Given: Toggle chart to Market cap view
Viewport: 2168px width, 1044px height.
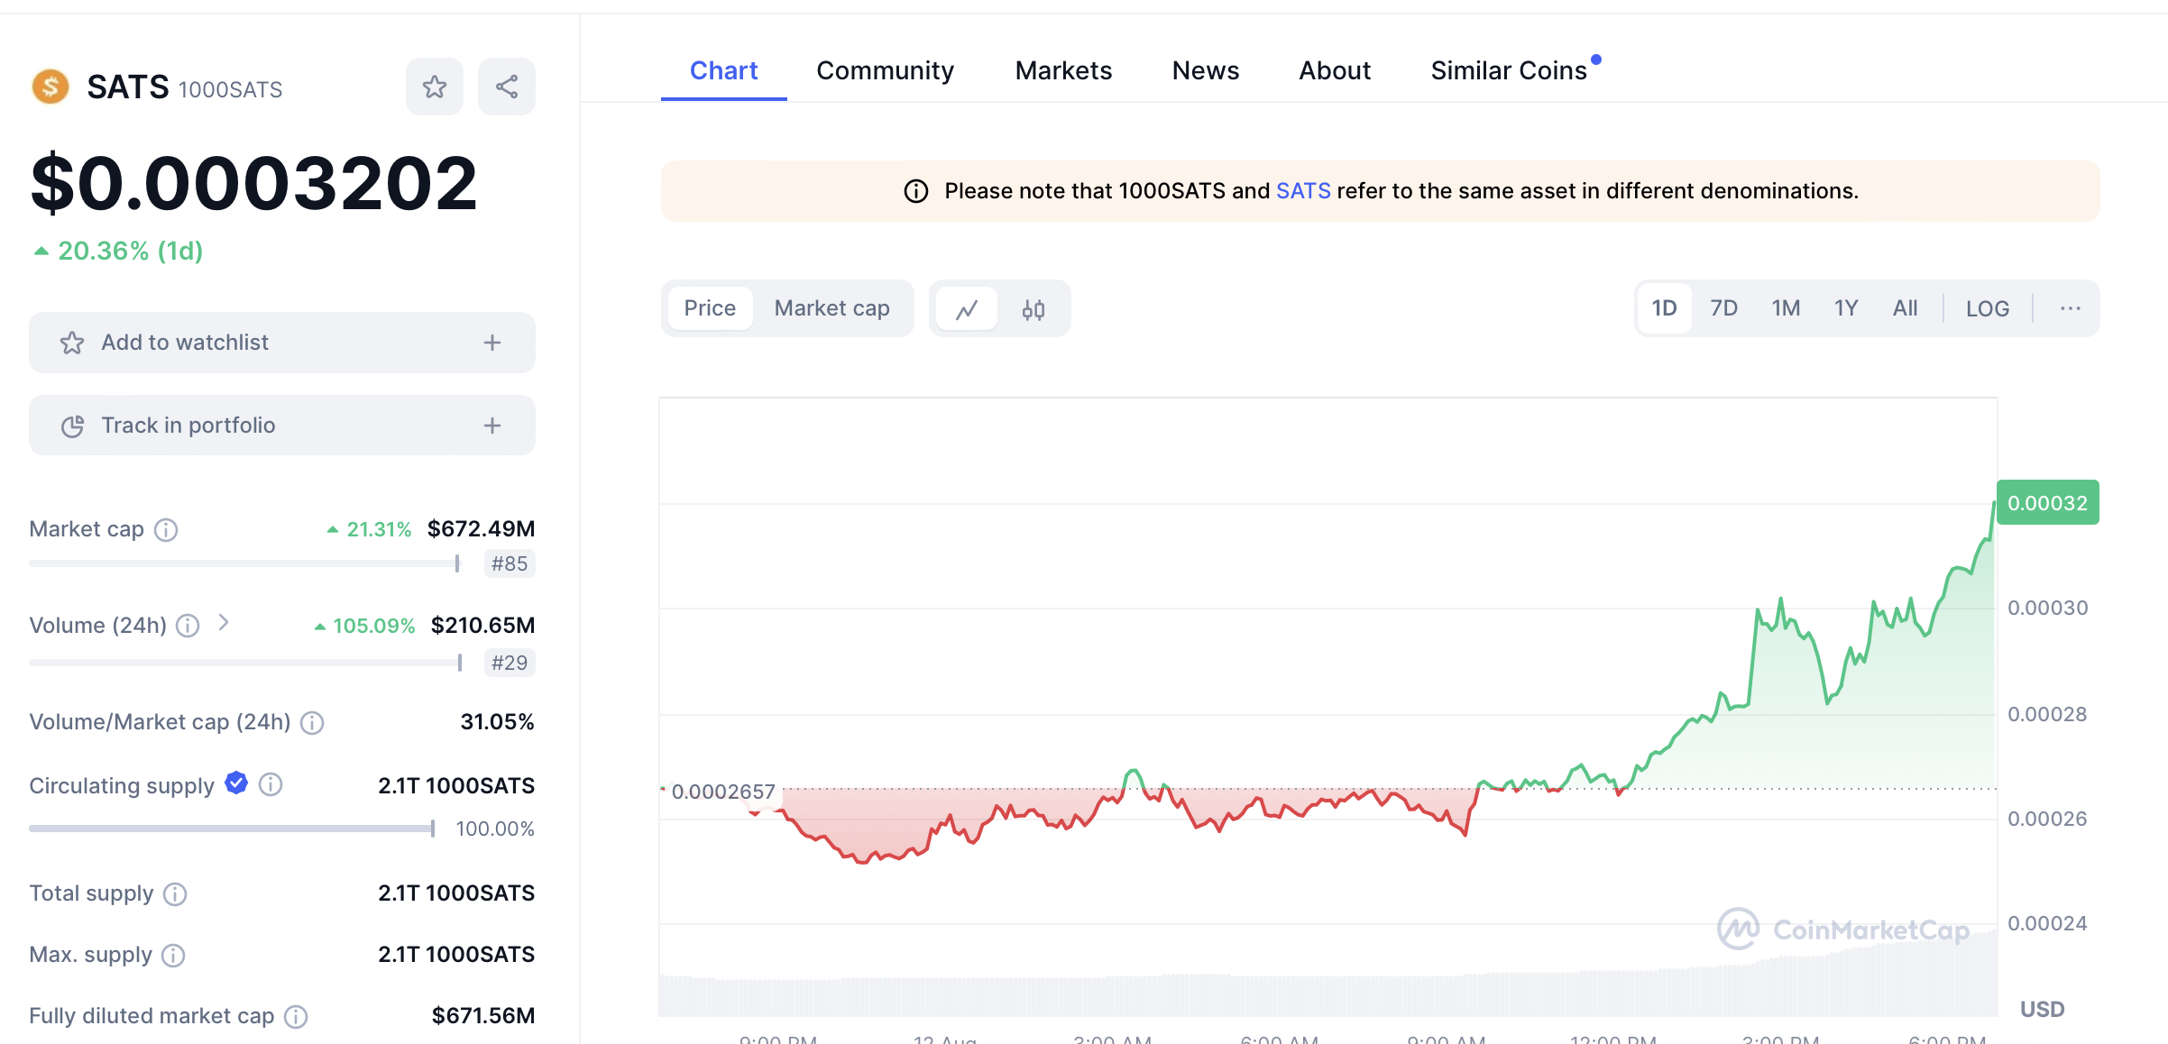Looking at the screenshot, I should coord(831,308).
